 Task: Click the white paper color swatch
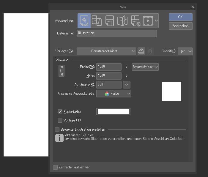[x=113, y=112]
